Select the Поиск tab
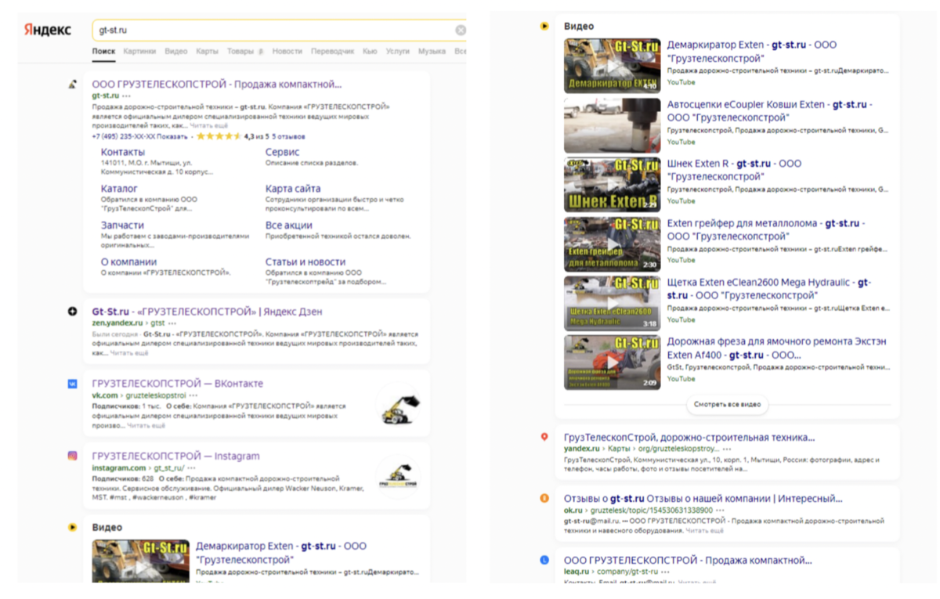 pyautogui.click(x=103, y=52)
